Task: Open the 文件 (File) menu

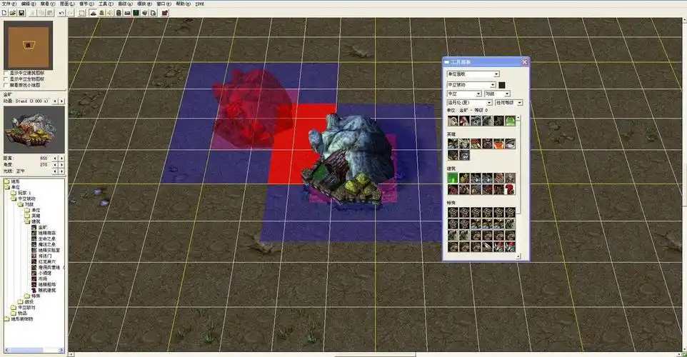Action: pyautogui.click(x=8, y=4)
